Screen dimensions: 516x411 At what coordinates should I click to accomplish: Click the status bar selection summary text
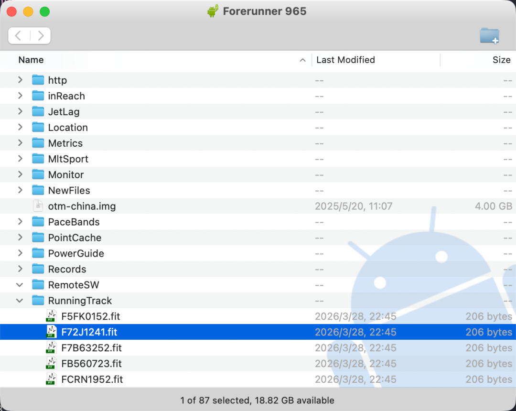click(258, 400)
